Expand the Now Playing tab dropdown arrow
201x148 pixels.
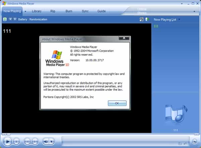click(x=25, y=11)
